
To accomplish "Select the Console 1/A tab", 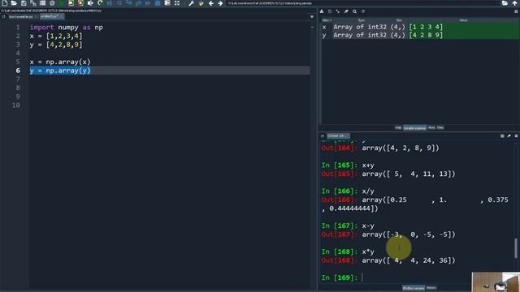I will click(x=338, y=135).
